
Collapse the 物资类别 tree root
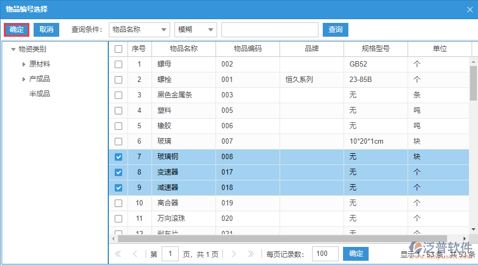[13, 49]
